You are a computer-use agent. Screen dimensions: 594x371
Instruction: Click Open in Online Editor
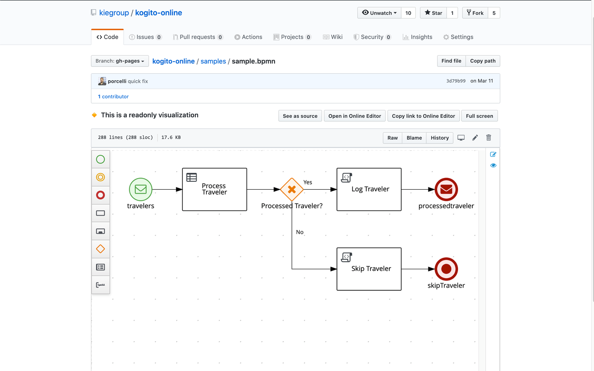[355, 116]
